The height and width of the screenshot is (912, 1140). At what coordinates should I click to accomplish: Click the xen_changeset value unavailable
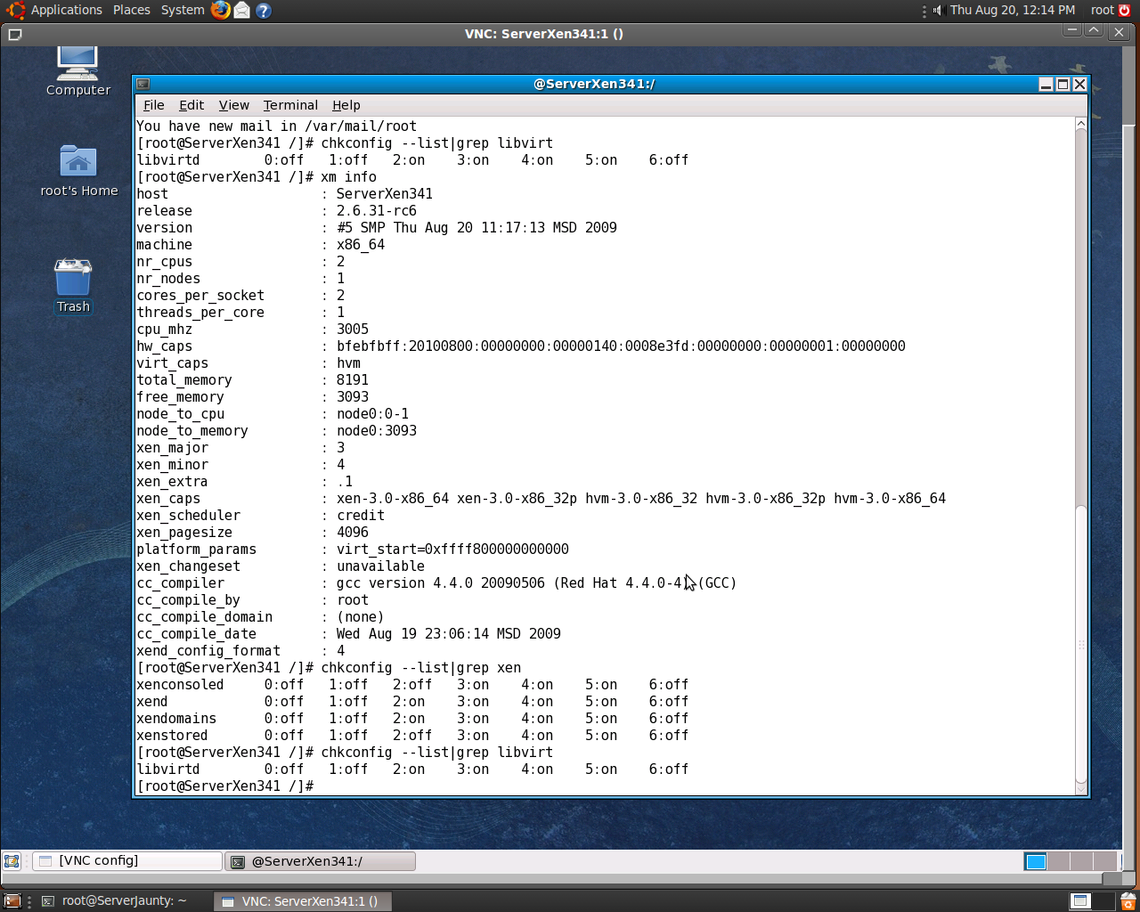380,566
